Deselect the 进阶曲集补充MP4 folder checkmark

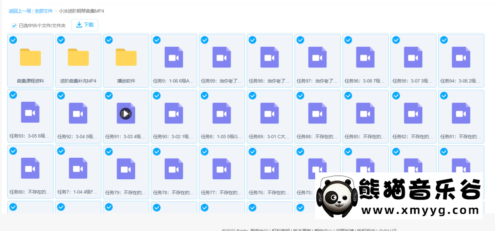click(61, 40)
